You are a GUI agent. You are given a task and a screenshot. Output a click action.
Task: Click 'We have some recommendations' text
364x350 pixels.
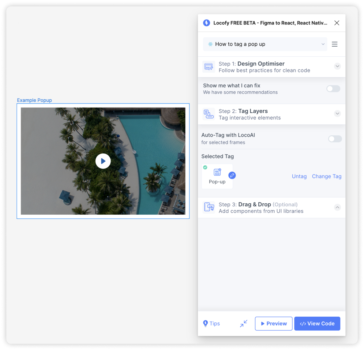(240, 92)
